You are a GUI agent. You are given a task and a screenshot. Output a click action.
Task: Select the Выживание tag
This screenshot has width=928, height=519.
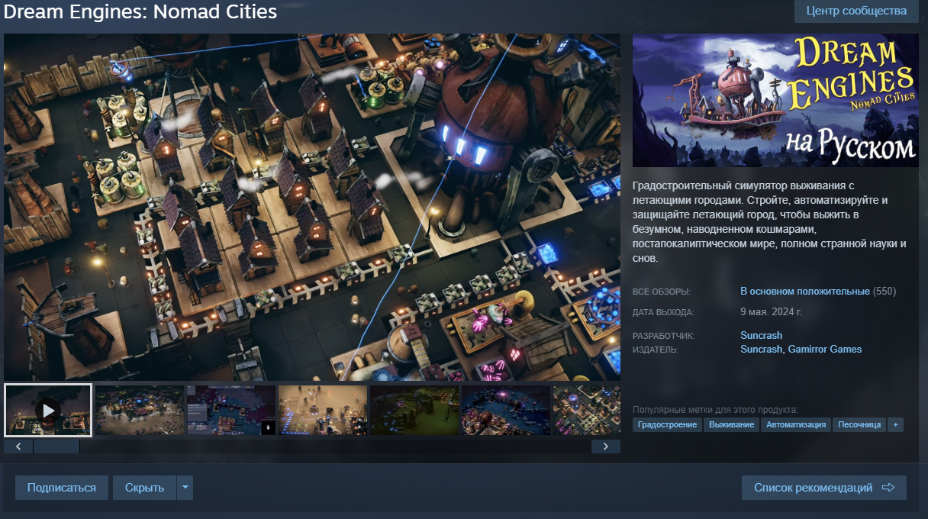(x=731, y=424)
